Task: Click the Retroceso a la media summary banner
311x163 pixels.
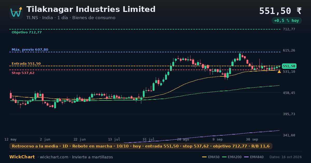Action: coord(141,146)
